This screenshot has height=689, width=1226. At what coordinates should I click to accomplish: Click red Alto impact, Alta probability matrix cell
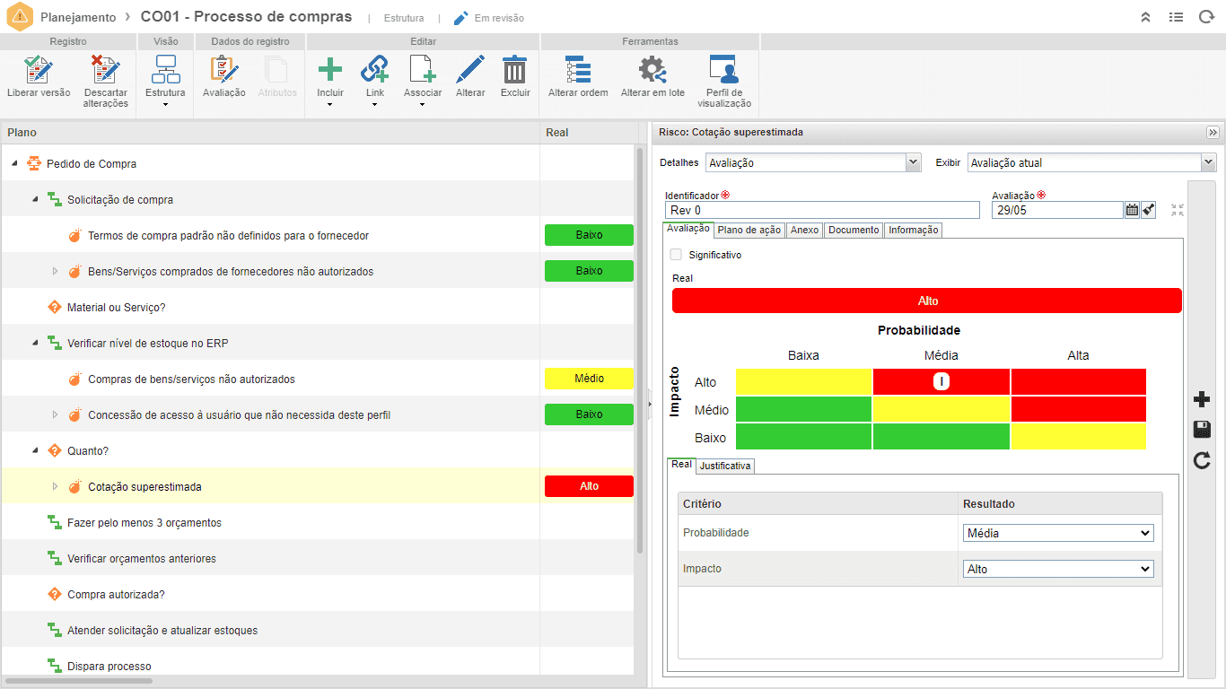coord(1079,381)
